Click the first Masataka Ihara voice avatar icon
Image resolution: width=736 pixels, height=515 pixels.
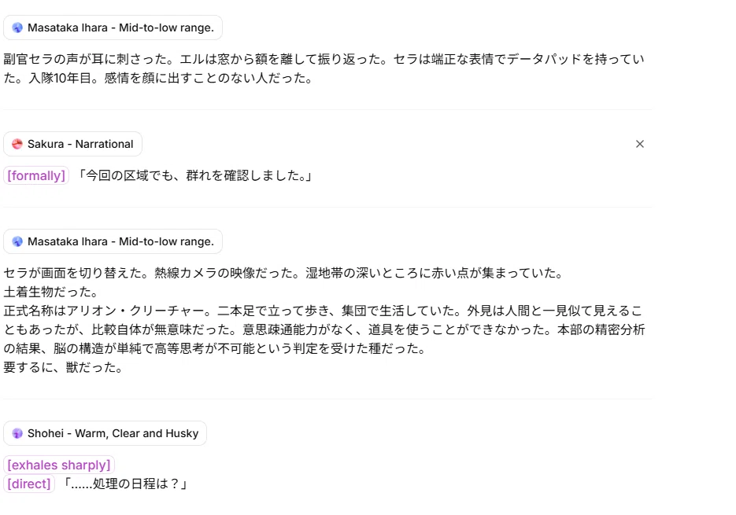(x=17, y=28)
